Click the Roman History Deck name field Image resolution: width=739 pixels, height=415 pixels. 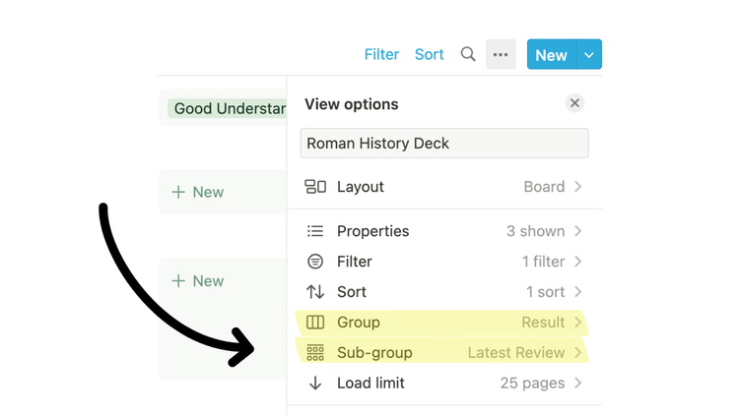tap(444, 144)
